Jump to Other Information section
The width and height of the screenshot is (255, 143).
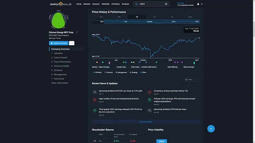(60, 83)
